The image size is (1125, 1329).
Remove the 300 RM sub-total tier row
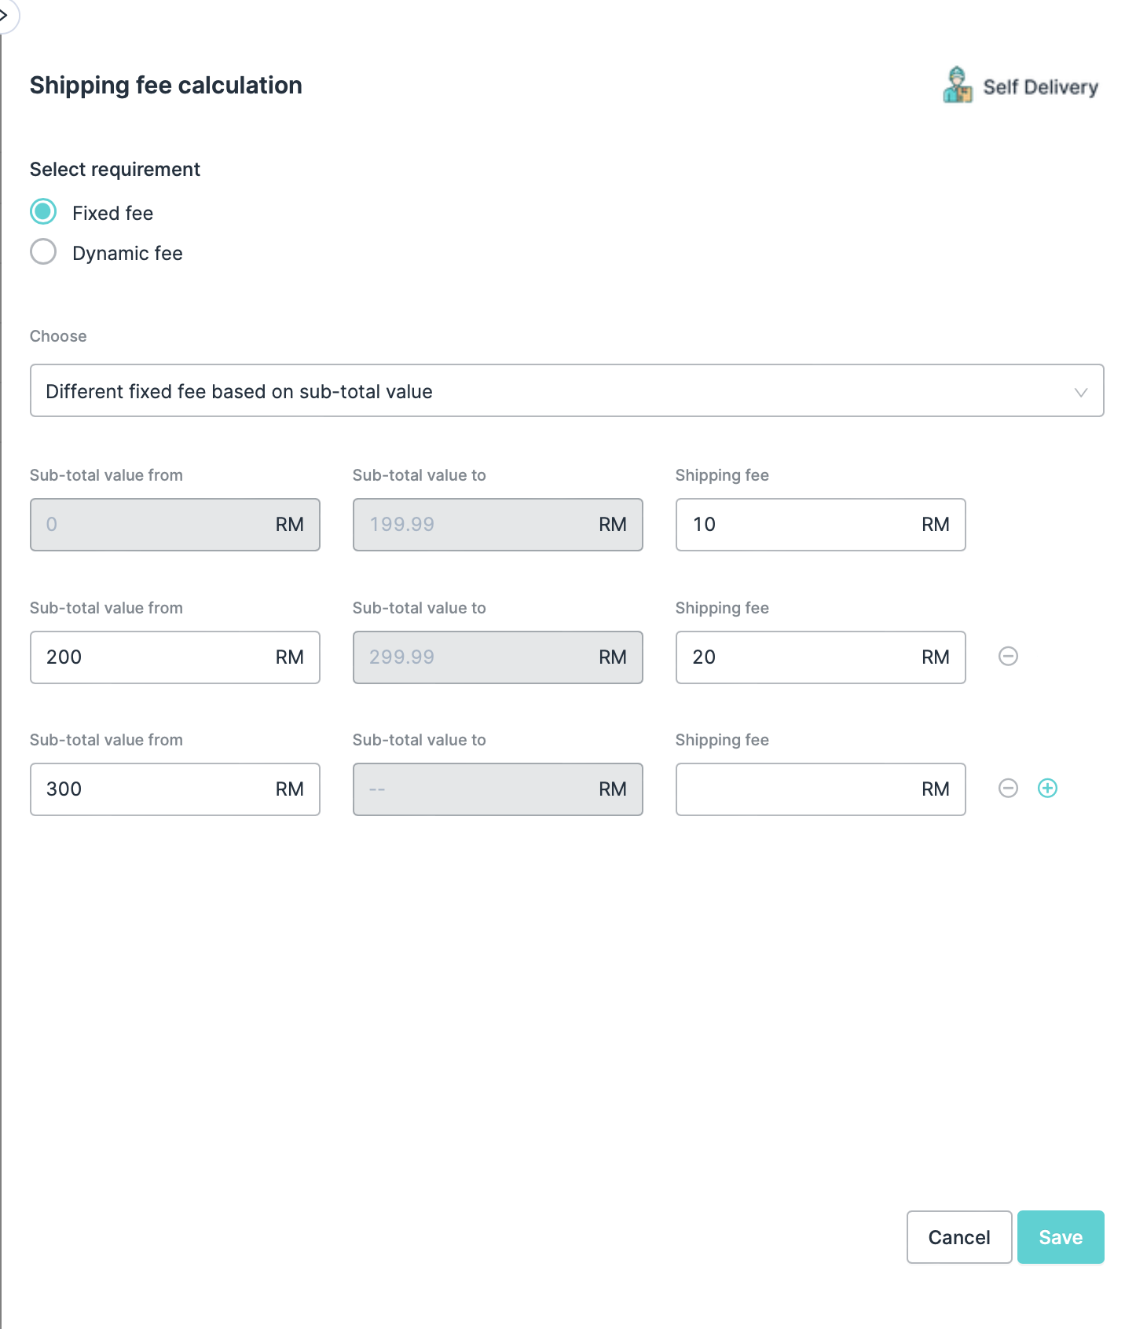1008,788
